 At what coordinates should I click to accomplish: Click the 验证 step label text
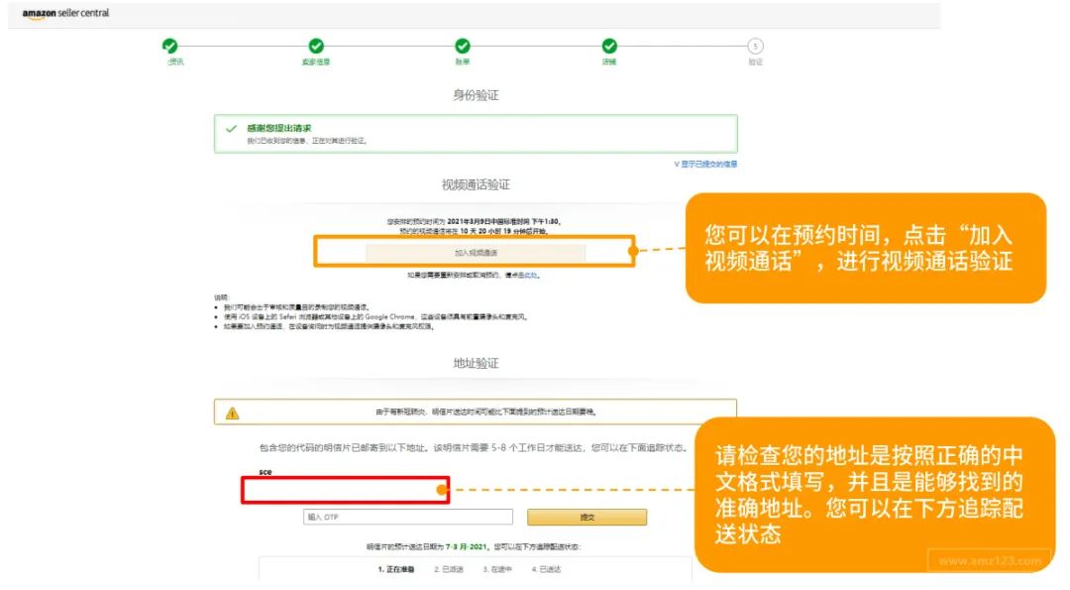pyautogui.click(x=754, y=61)
